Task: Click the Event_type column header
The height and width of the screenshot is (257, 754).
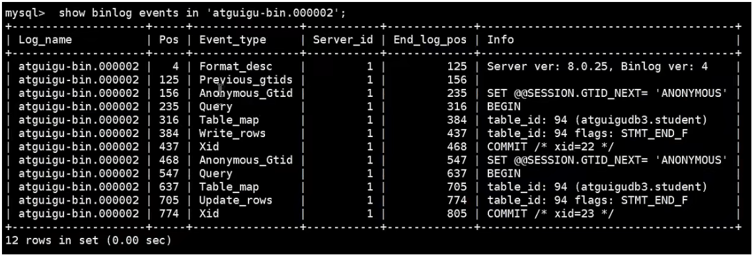Action: (x=232, y=40)
